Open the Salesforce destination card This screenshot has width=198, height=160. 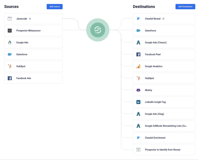164,30
